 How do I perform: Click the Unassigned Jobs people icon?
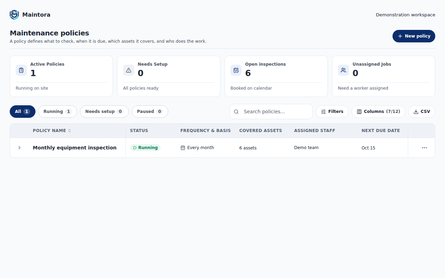pos(343,70)
